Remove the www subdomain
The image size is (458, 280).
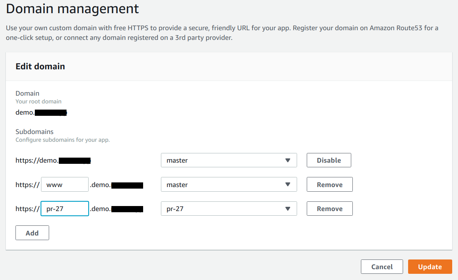point(329,184)
